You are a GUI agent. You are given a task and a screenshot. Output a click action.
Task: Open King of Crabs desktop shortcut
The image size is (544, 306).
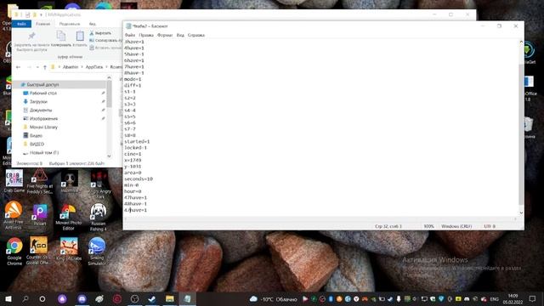[69, 249]
